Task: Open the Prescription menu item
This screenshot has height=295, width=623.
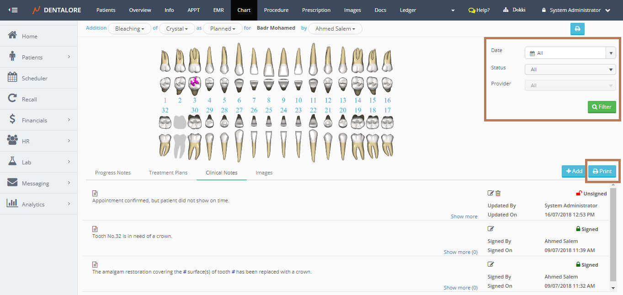Action: 316,10
